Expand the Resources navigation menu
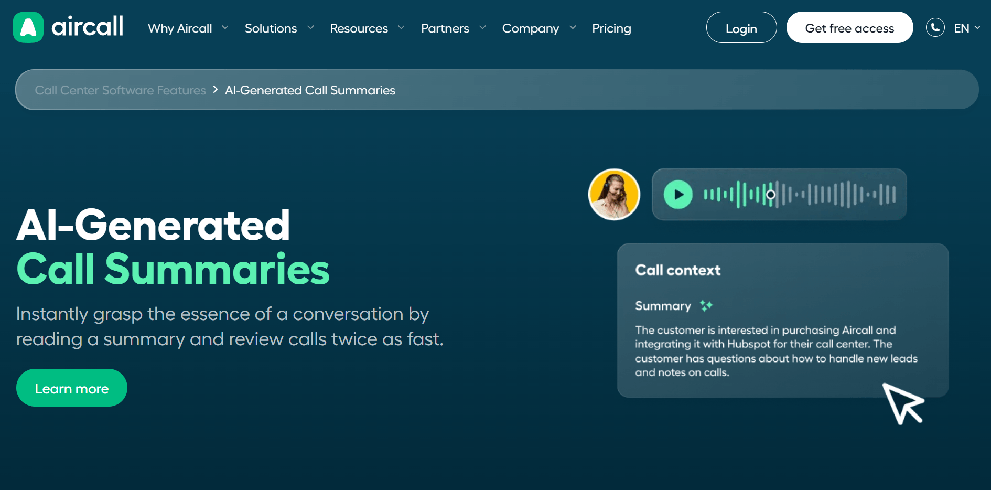The image size is (991, 490). 359,28
